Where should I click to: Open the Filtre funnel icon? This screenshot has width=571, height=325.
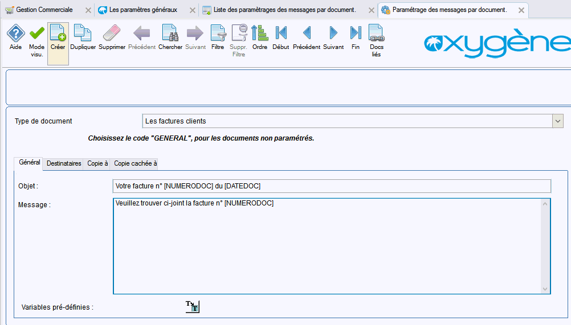(x=218, y=33)
